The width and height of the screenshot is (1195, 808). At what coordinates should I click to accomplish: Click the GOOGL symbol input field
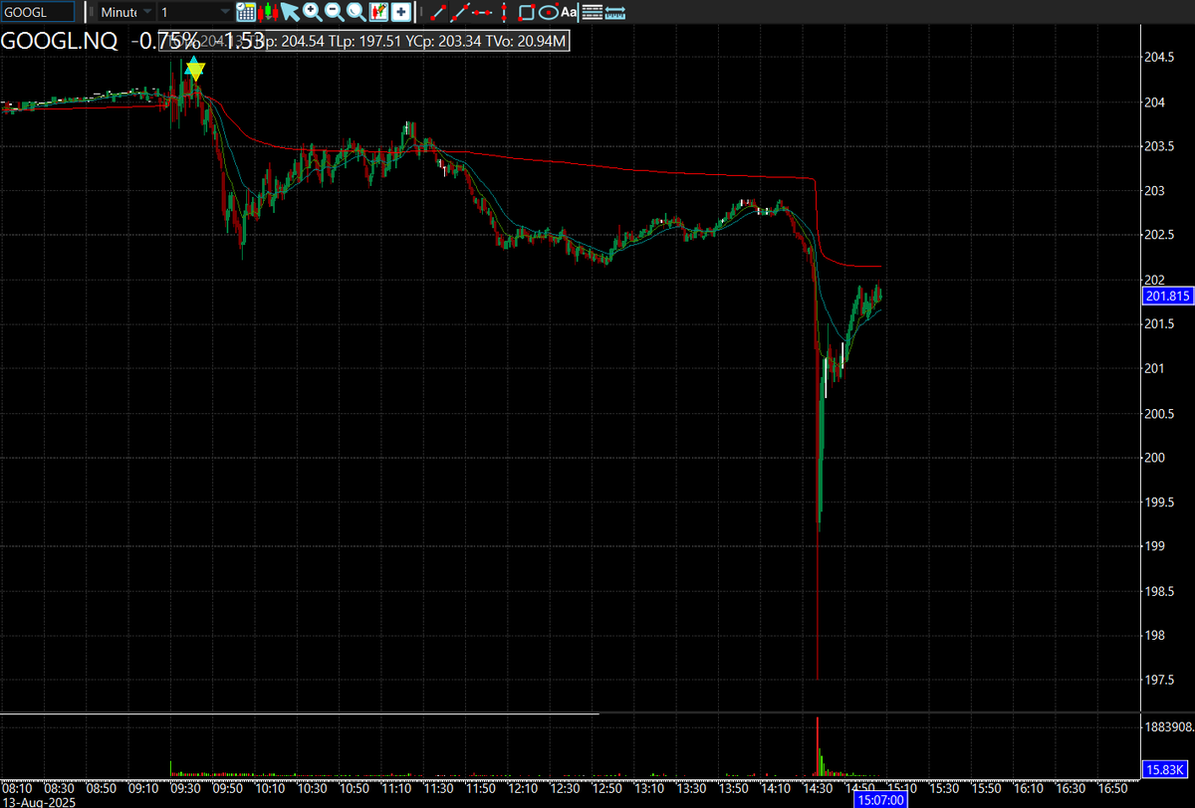point(37,12)
